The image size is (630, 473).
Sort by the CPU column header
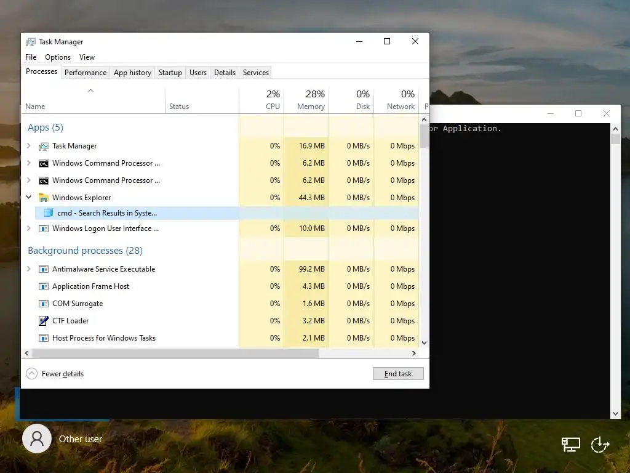261,101
